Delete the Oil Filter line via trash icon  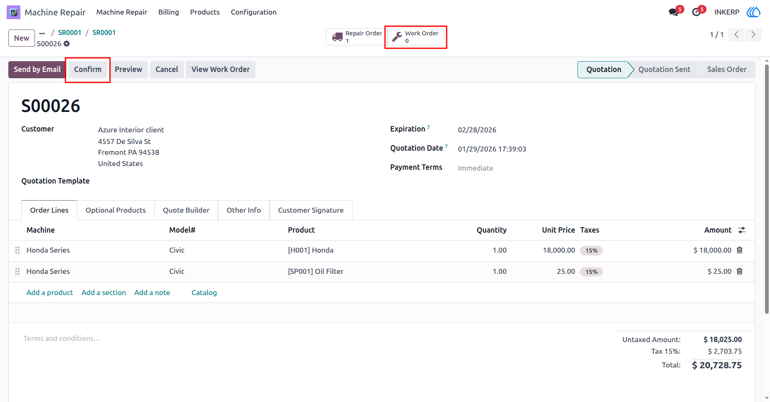[740, 271]
